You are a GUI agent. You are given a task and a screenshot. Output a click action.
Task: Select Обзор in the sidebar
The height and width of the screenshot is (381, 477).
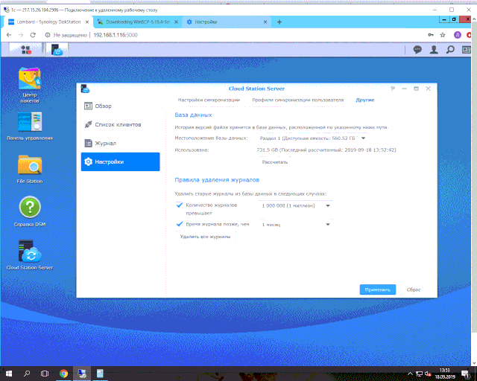coord(120,106)
